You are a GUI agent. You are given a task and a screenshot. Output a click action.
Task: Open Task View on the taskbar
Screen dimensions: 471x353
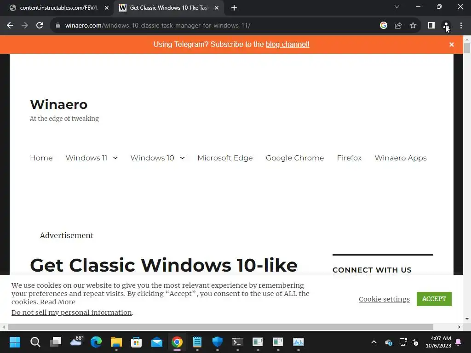tap(56, 342)
